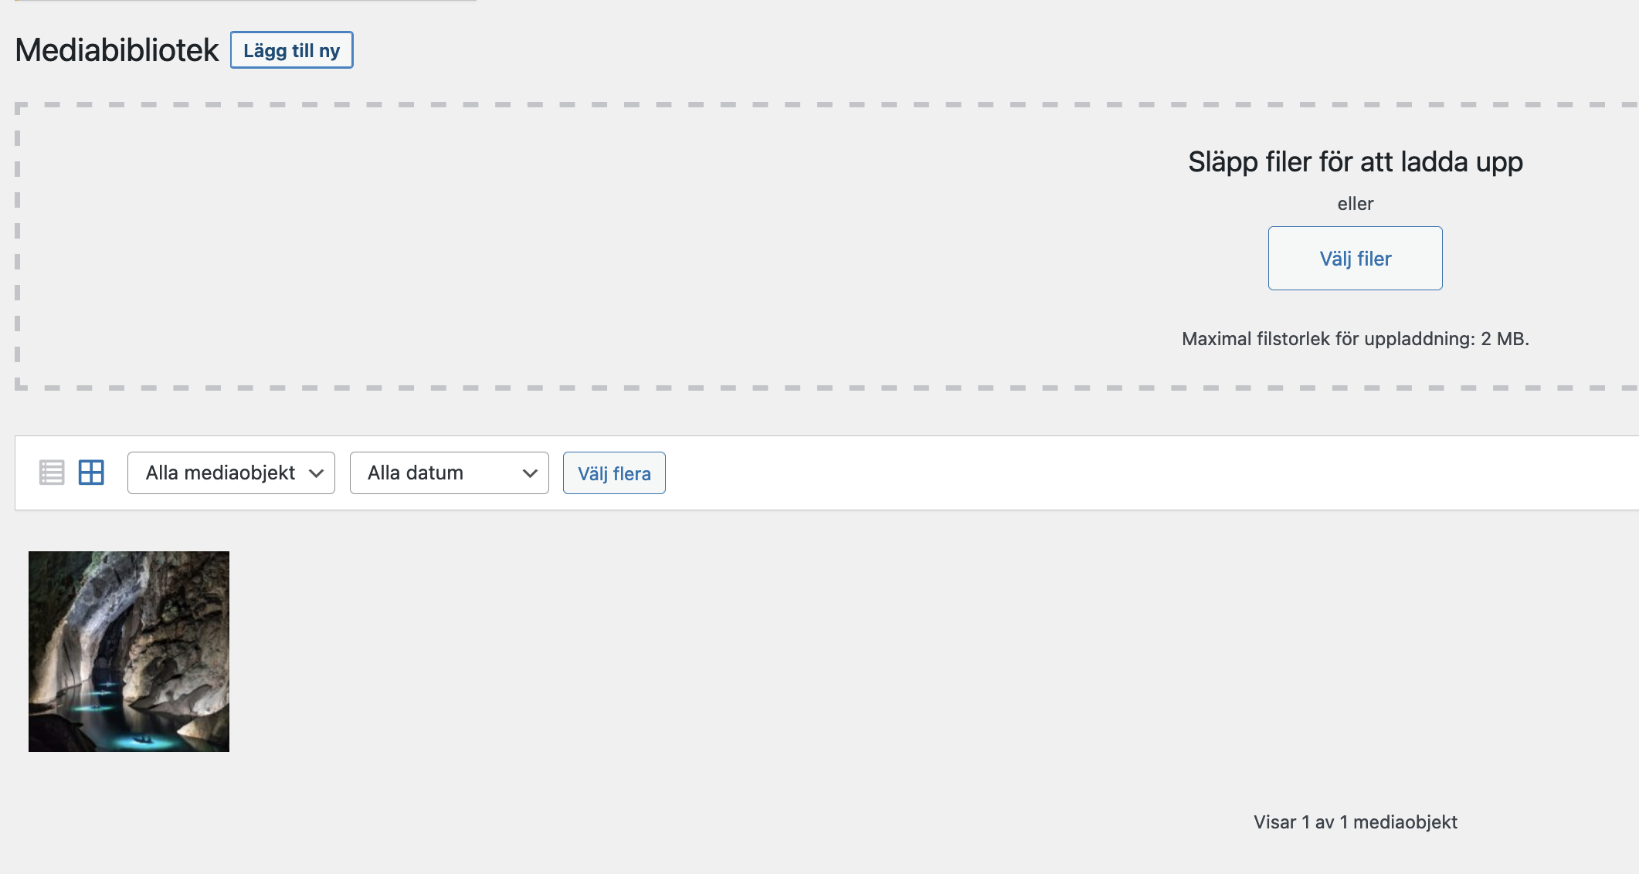The height and width of the screenshot is (874, 1639).
Task: Enable bulk selection with 'Välj flera'
Action: point(613,473)
